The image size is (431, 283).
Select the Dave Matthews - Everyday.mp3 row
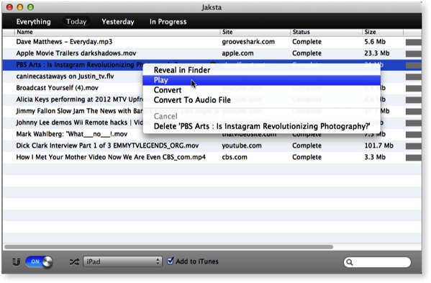click(212, 42)
